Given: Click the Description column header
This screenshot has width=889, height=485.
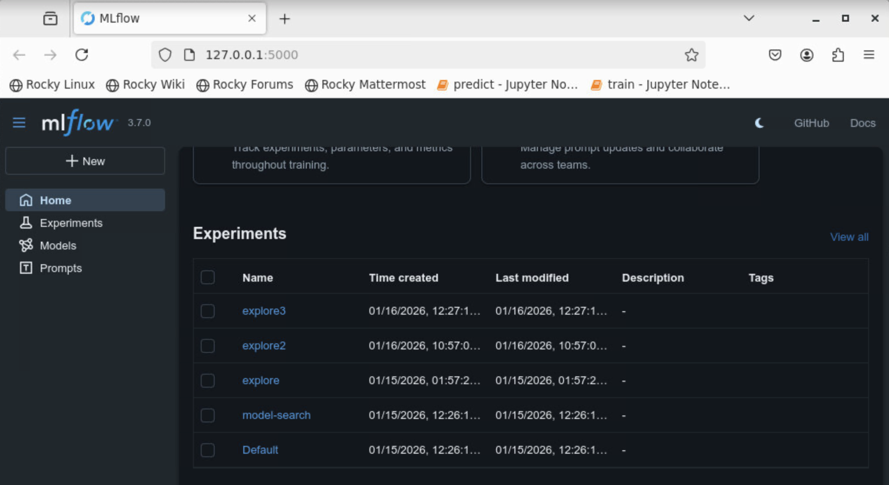Looking at the screenshot, I should (653, 278).
